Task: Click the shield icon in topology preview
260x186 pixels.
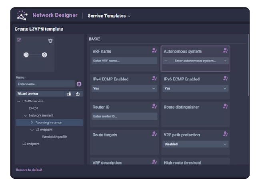Action: (50, 41)
